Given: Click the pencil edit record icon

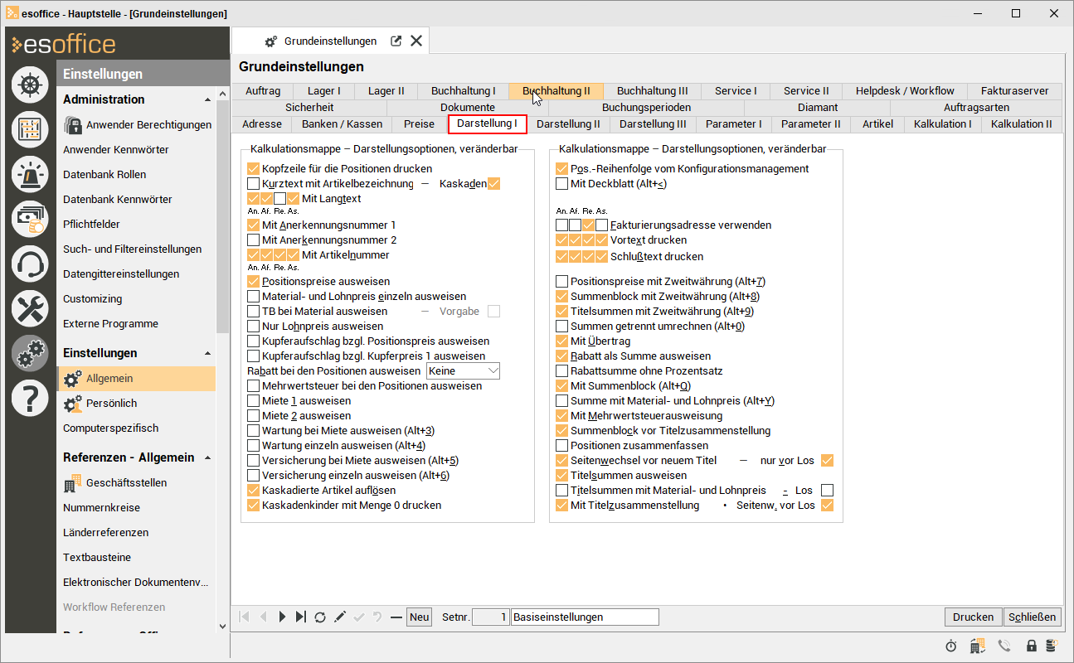Looking at the screenshot, I should point(340,617).
